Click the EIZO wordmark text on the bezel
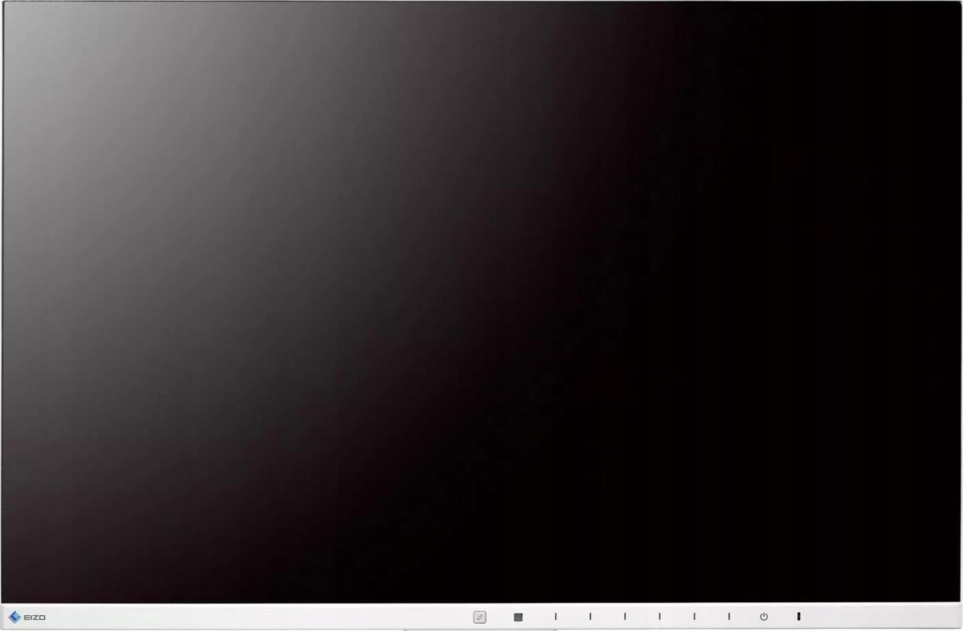This screenshot has width=963, height=631. [35, 617]
